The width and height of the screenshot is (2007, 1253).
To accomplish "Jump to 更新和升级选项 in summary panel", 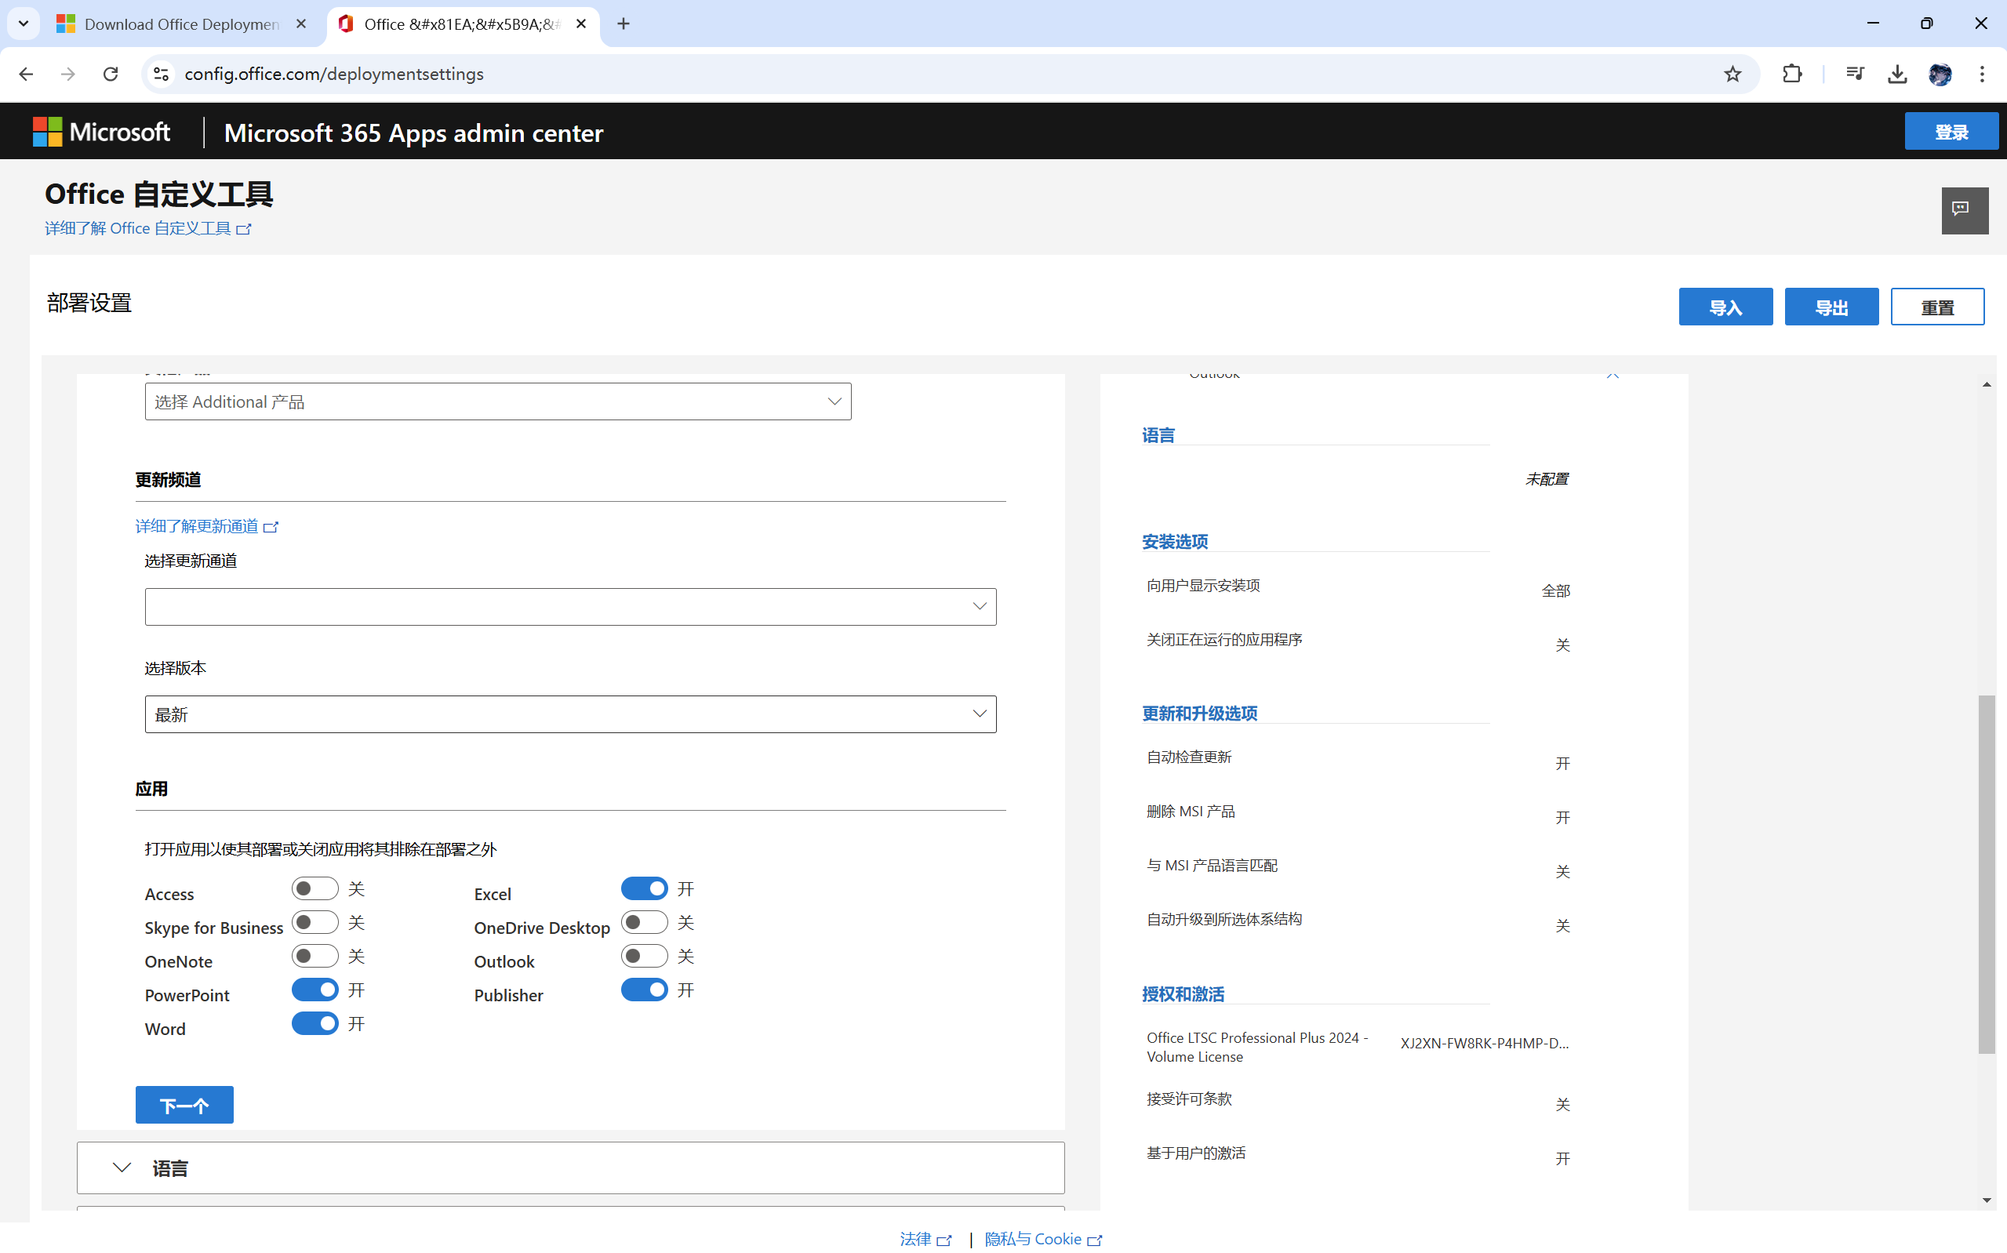I will (x=1199, y=713).
